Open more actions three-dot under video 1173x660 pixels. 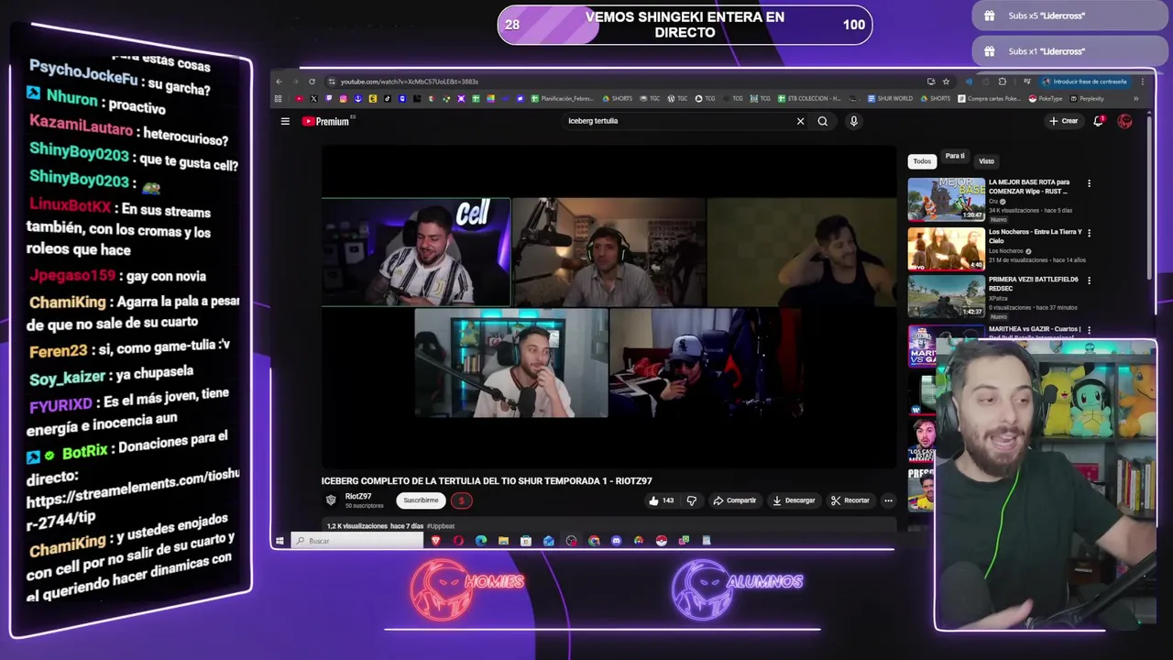click(x=888, y=500)
